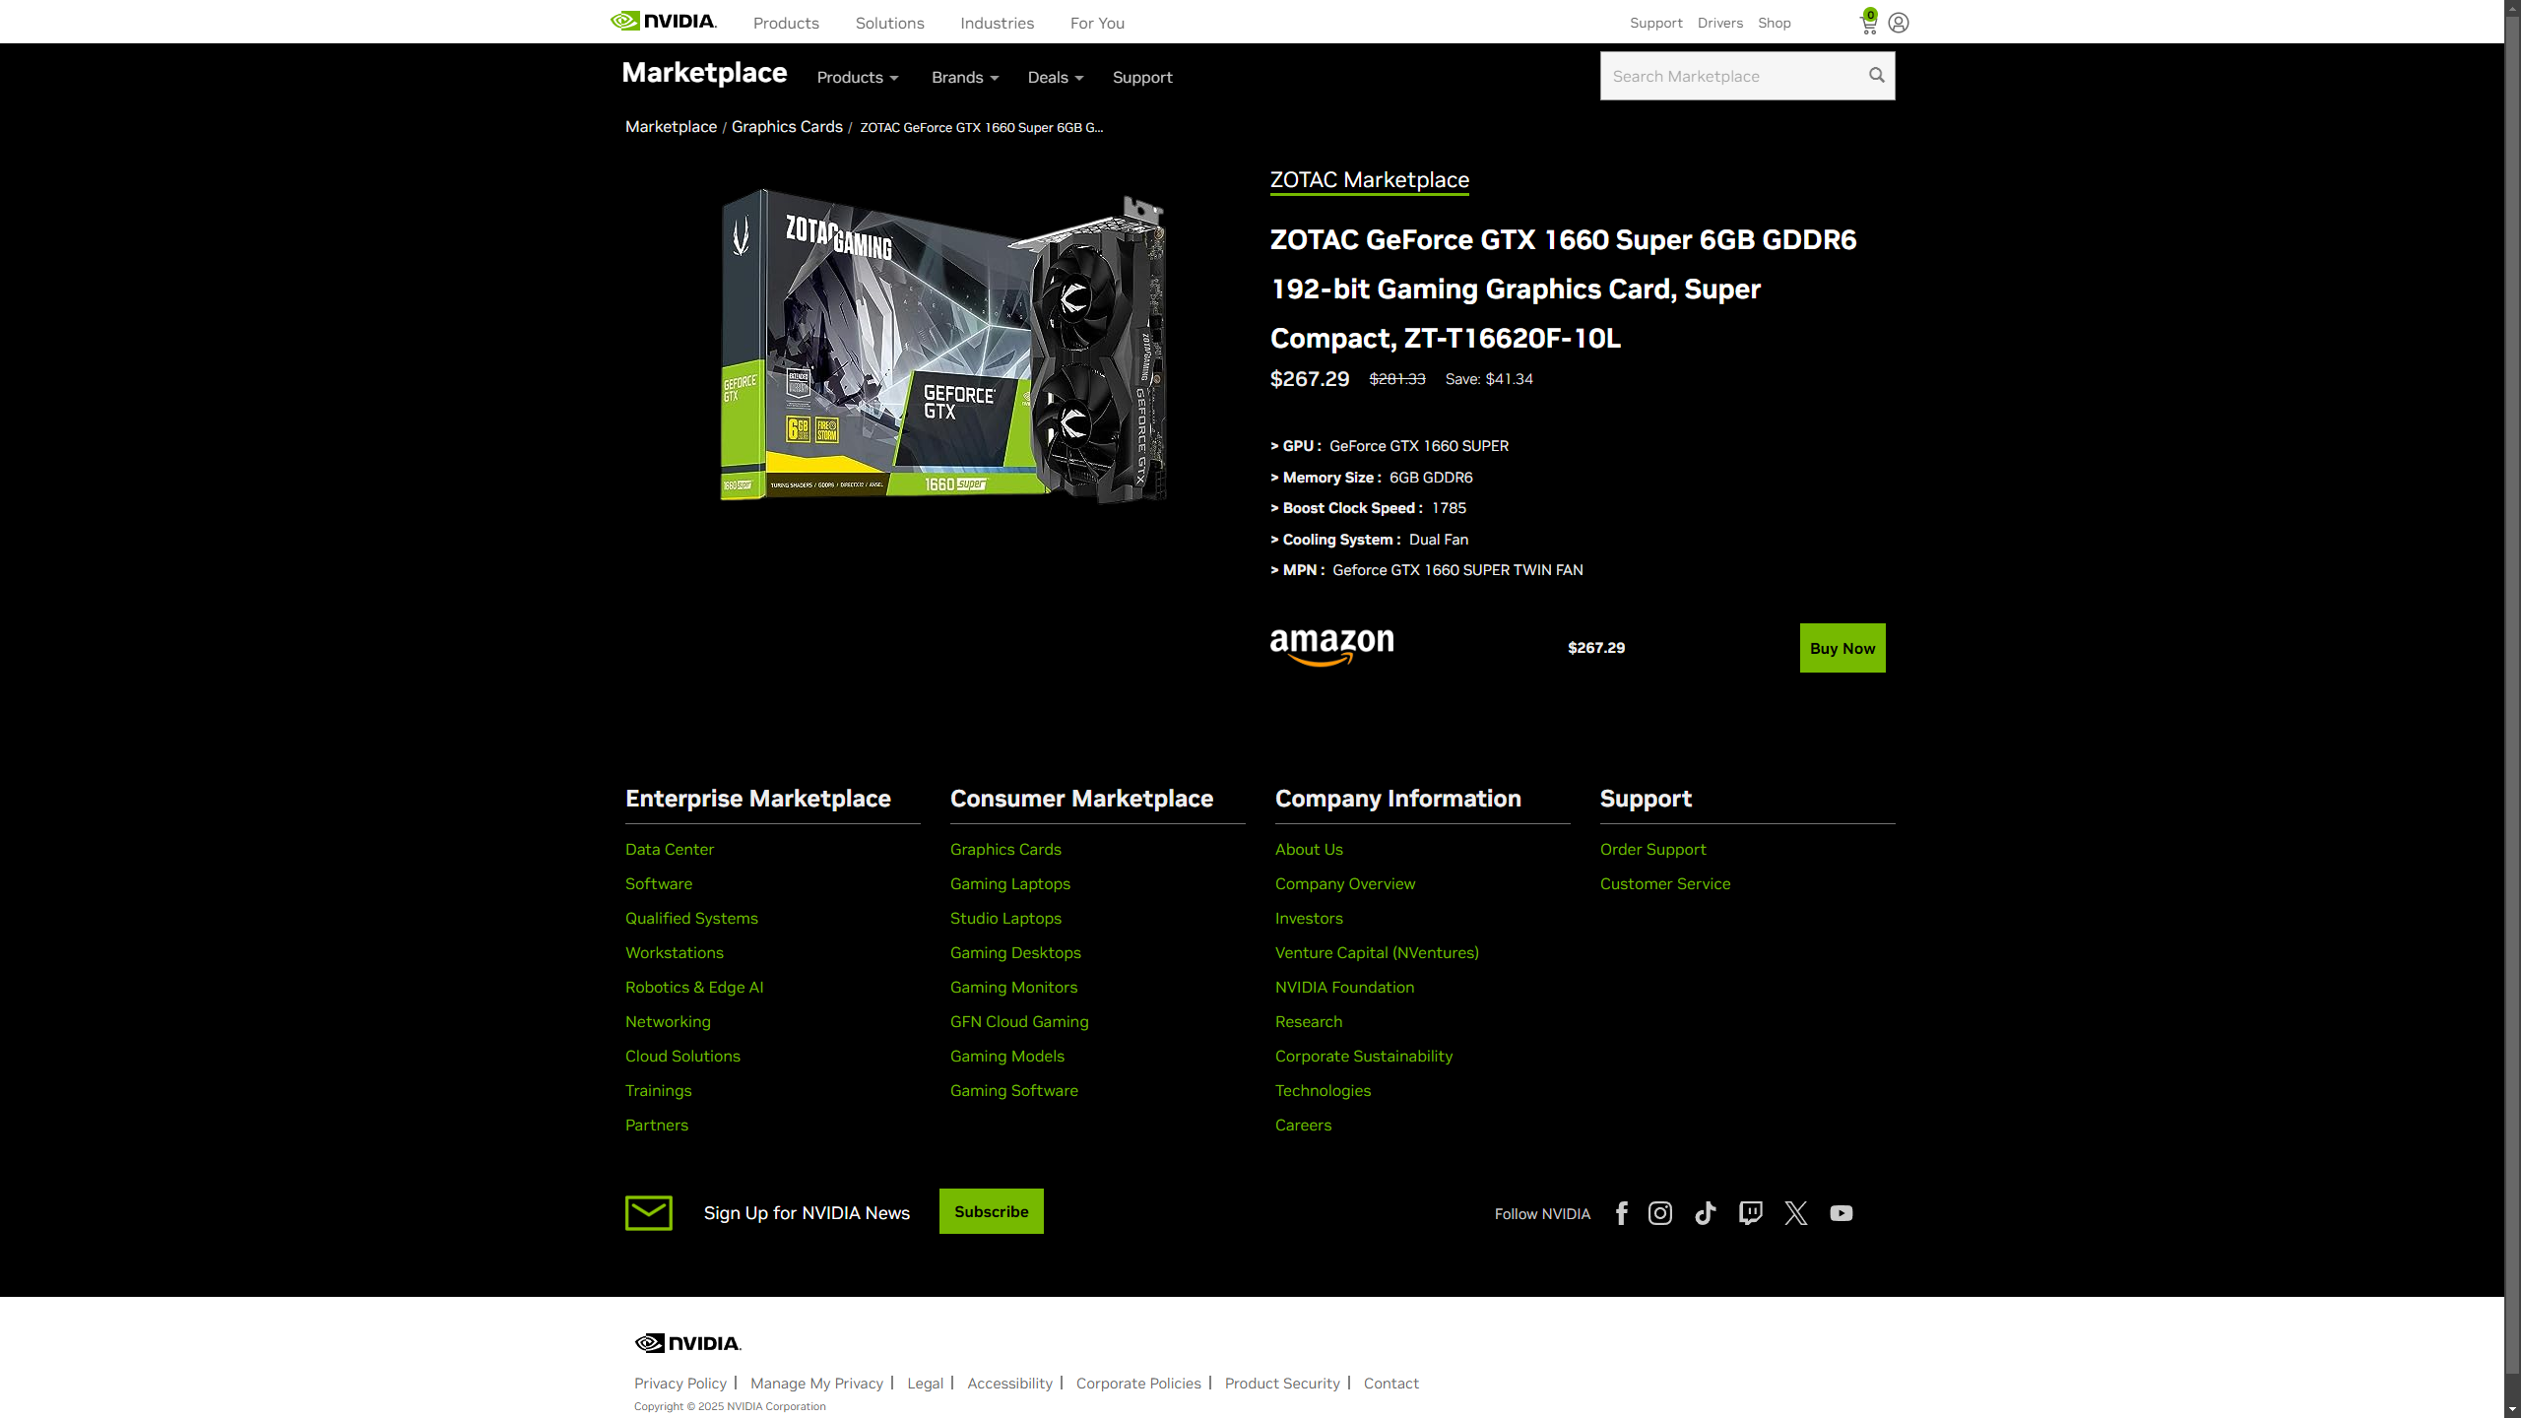Click the Subscribe button
The image size is (2521, 1418).
tap(991, 1211)
